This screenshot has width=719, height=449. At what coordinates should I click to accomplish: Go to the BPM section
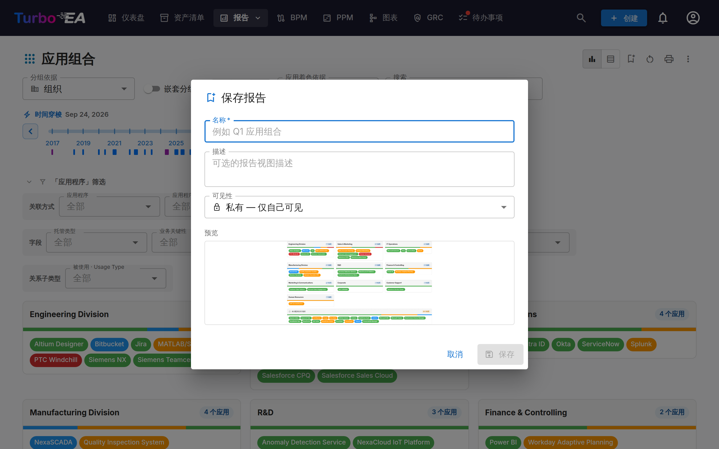coord(292,18)
